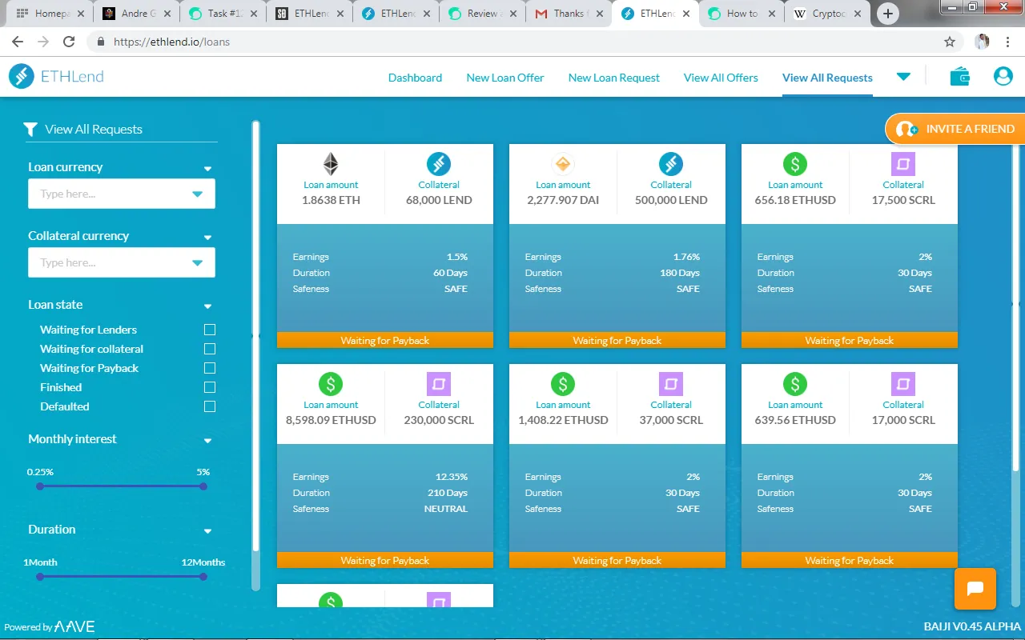Screen dimensions: 1025x640
Task: Switch to the Cryptocurrency Wikipedia tab
Action: (x=827, y=14)
